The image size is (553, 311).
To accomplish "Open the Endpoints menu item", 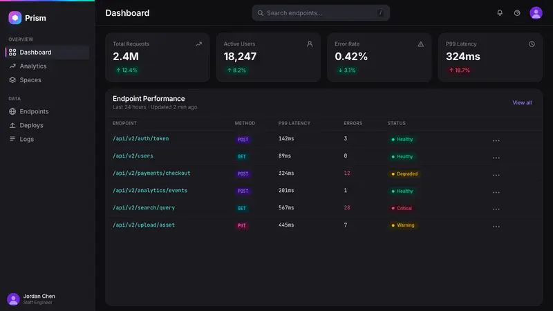I will coord(47,111).
